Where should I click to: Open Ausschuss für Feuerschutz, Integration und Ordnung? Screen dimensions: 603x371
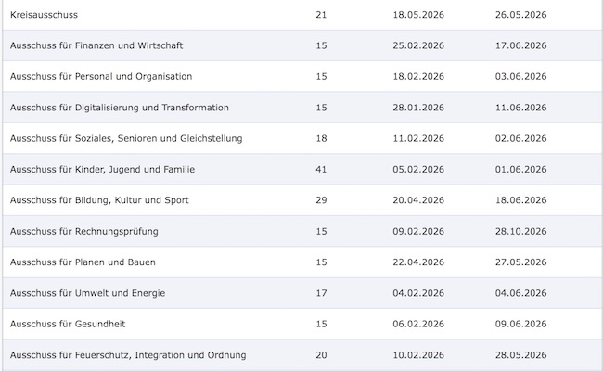click(x=128, y=355)
